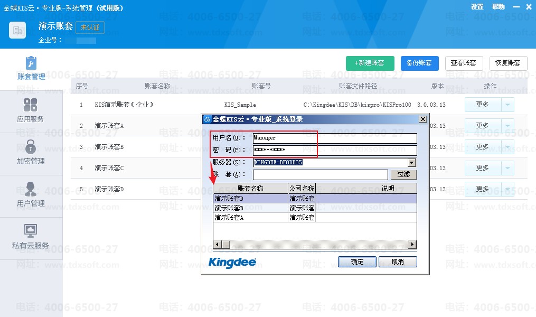Click the Kingdee logo in dialog
The width and height of the screenshot is (536, 317).
[232, 263]
